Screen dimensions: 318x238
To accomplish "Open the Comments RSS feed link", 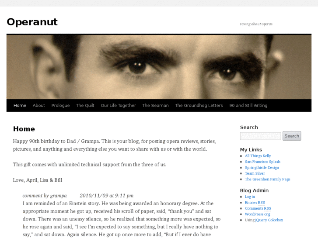I will point(258,208).
